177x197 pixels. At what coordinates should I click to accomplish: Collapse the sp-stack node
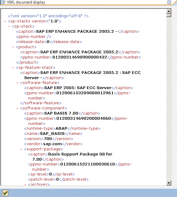(x=9, y=26)
